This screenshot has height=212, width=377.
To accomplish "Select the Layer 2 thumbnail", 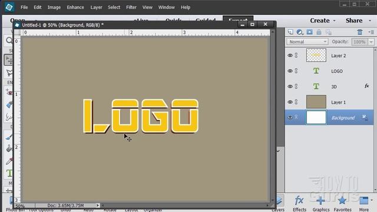I will pos(316,55).
